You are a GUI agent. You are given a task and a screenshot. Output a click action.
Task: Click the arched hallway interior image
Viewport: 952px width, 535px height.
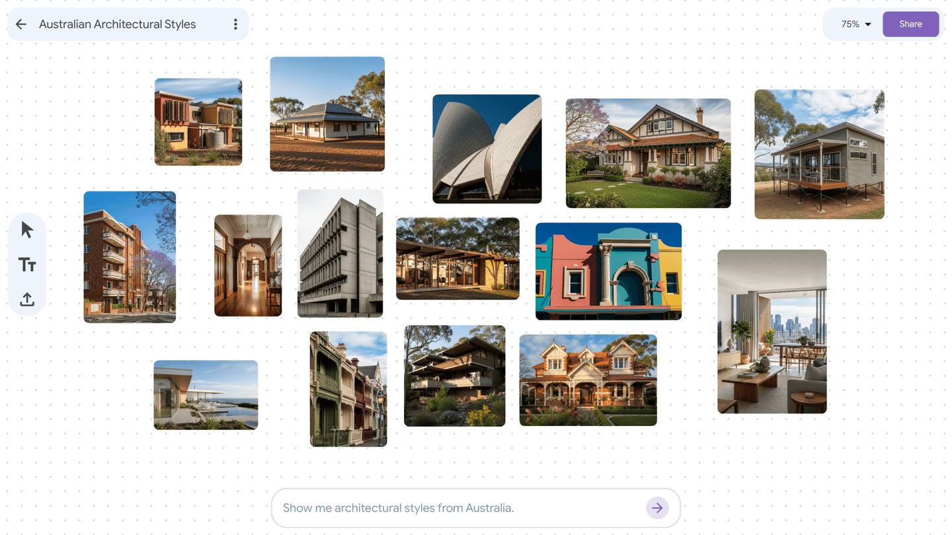click(248, 265)
